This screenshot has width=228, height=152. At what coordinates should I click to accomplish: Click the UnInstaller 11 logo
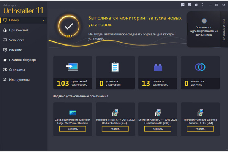23,9
